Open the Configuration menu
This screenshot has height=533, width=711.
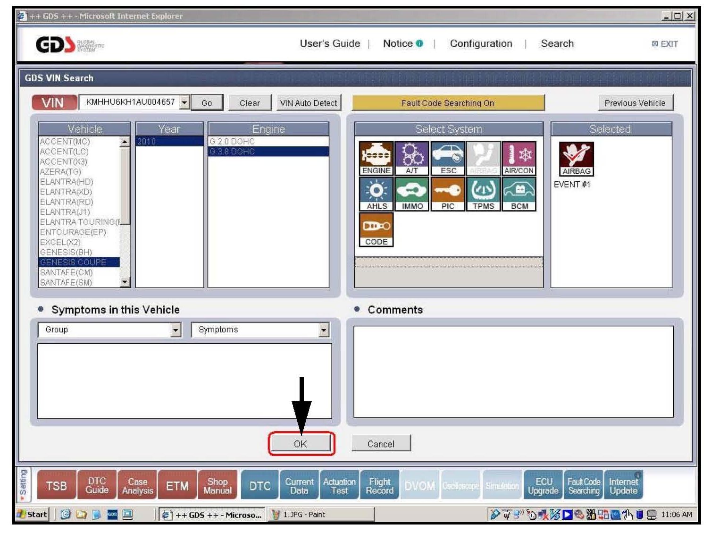pyautogui.click(x=480, y=43)
